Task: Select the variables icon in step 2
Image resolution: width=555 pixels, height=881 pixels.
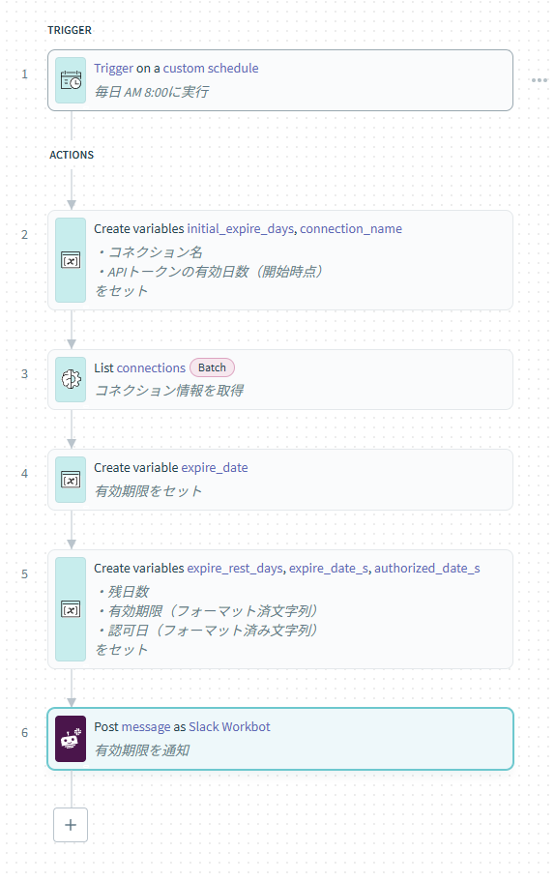Action: pos(71,260)
